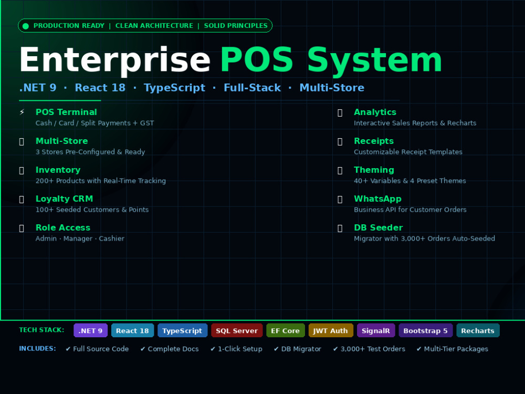Click 'TypeScript' in the blue subtitle
The height and width of the screenshot is (394, 525).
pyautogui.click(x=174, y=88)
